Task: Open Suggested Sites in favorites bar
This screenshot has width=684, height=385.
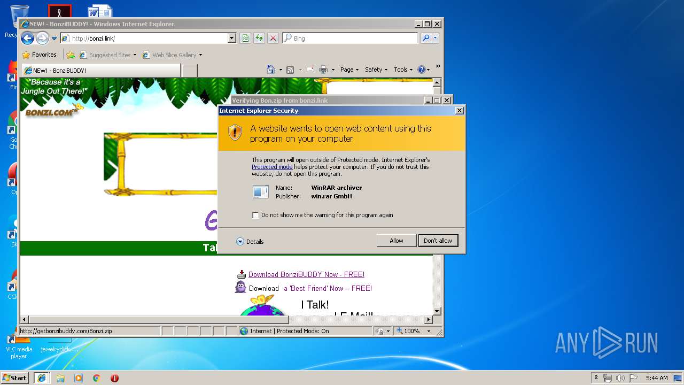Action: (x=107, y=55)
